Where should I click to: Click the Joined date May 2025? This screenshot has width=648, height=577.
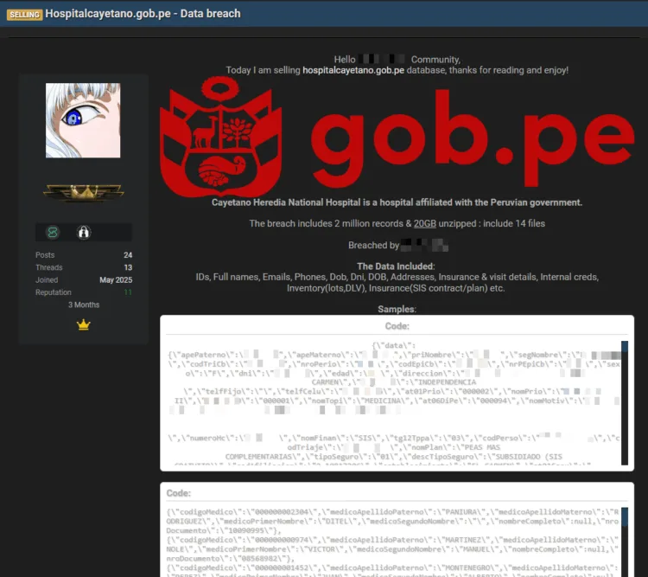(x=116, y=279)
